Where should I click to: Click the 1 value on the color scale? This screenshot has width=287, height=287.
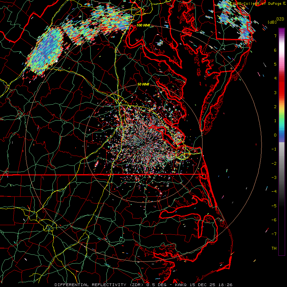pos(275,121)
